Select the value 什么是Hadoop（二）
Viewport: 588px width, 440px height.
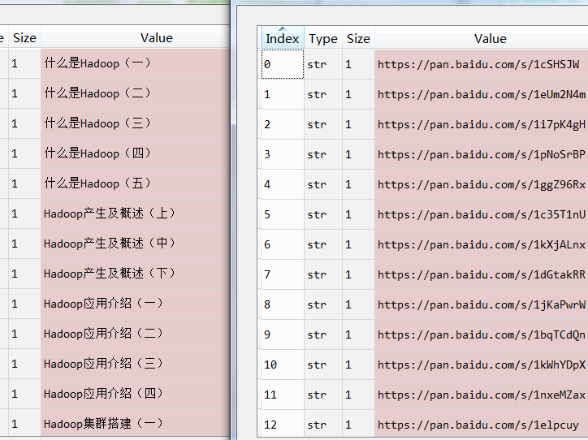135,93
